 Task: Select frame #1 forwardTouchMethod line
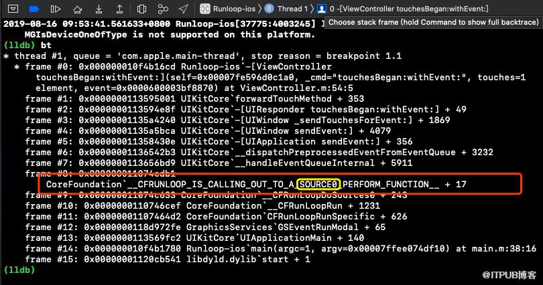[x=194, y=99]
